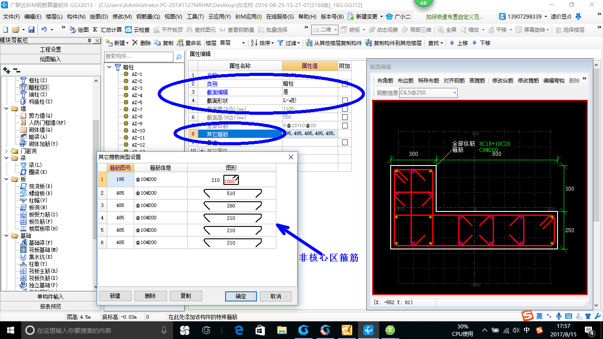
Task: Open the BIM应用(I) menu
Action: click(249, 17)
